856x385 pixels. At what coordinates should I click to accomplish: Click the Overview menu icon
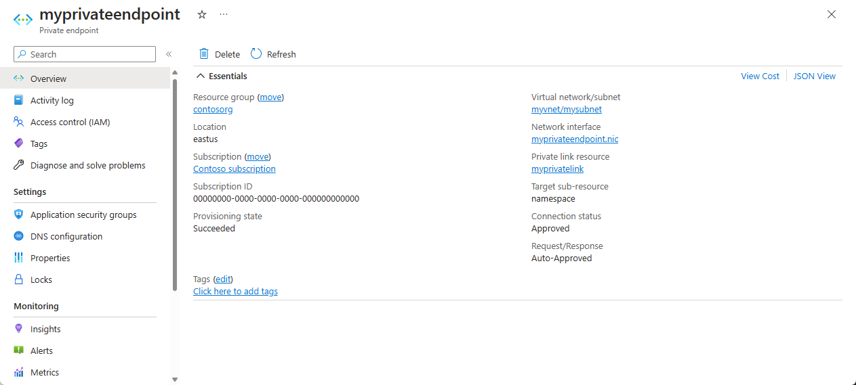[x=18, y=78]
